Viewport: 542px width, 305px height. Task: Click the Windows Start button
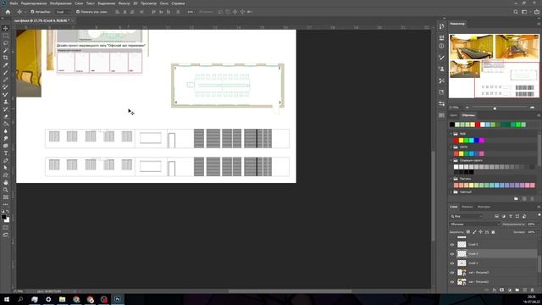[6, 299]
